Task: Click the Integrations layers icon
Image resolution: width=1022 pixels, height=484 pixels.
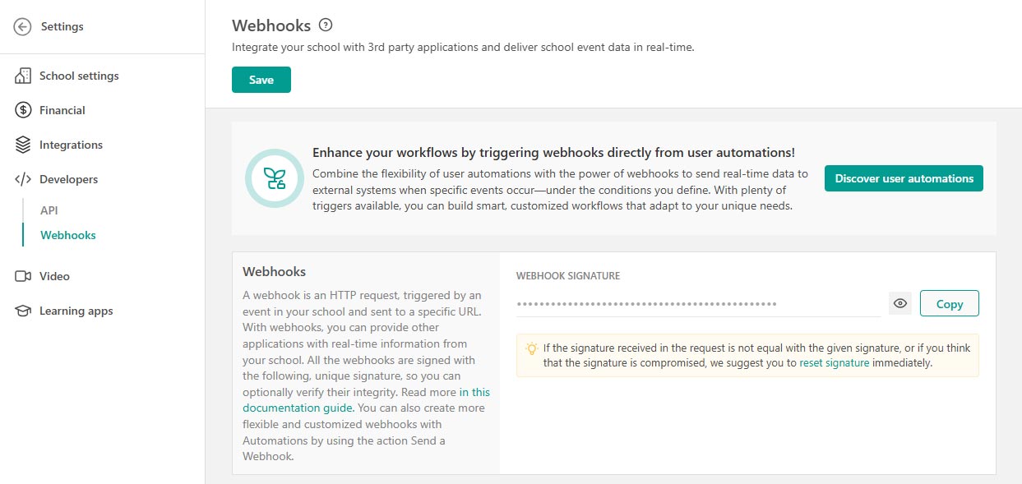Action: pyautogui.click(x=23, y=145)
